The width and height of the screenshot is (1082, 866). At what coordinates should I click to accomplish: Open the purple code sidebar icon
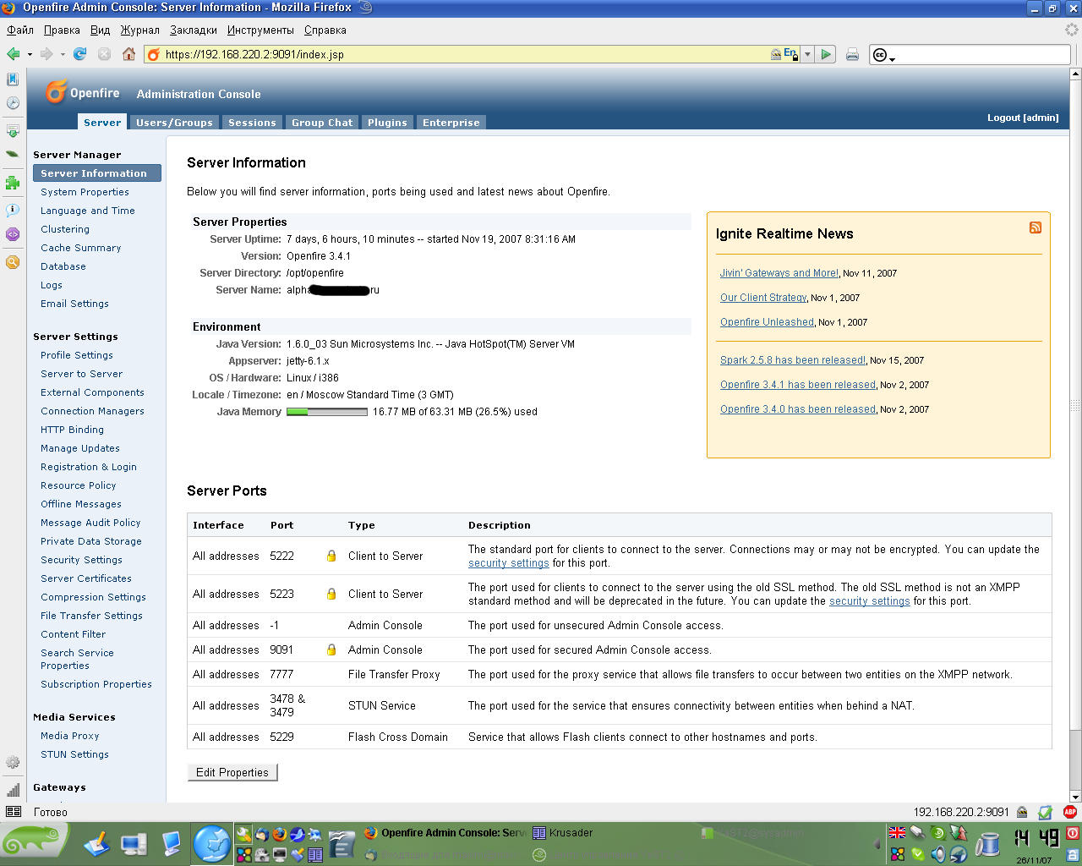13,234
